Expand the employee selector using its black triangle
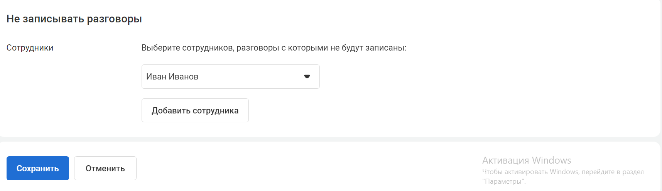Viewport: 662px width, 191px height. click(307, 77)
